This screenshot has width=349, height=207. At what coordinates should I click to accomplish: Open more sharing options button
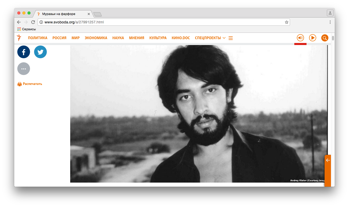24,69
